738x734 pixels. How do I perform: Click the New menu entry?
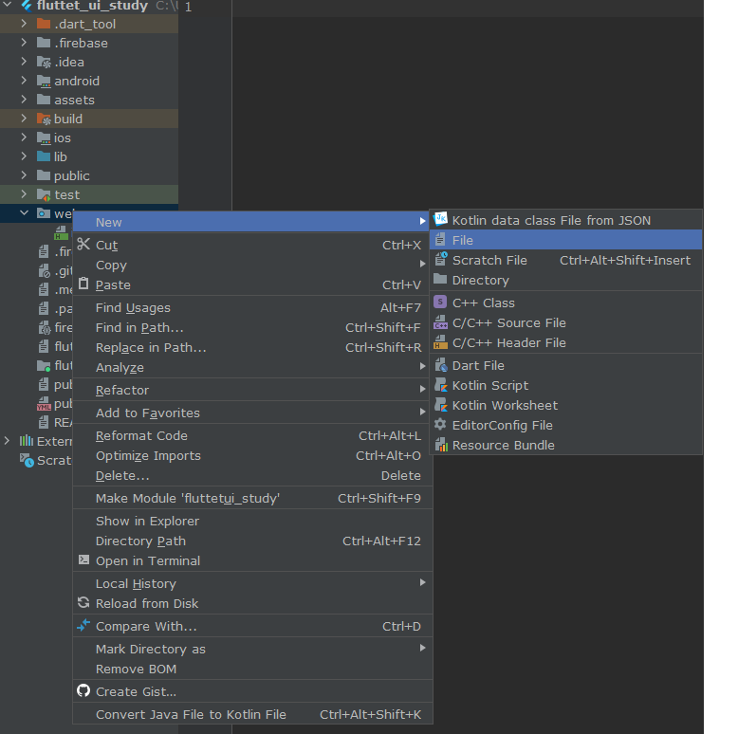(252, 222)
